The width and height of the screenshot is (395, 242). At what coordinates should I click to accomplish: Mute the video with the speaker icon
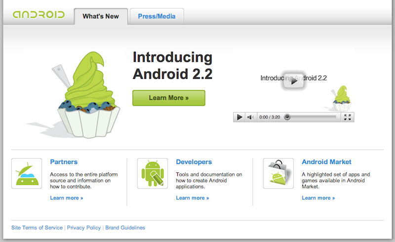(251, 117)
